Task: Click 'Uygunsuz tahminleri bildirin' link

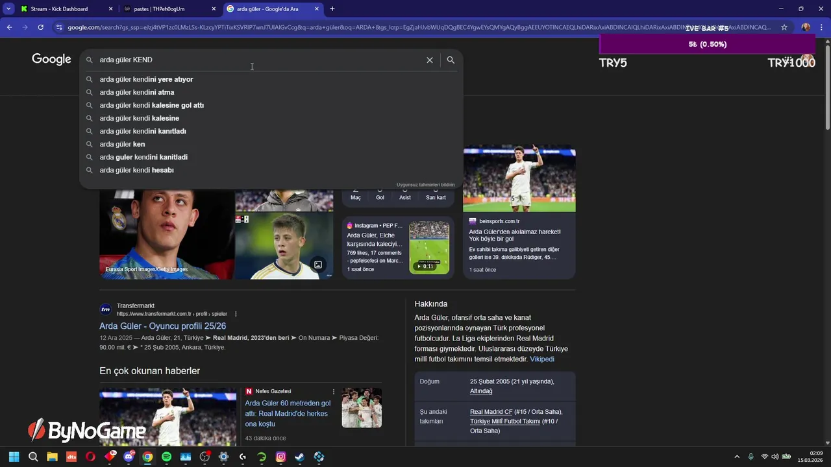Action: [x=426, y=185]
